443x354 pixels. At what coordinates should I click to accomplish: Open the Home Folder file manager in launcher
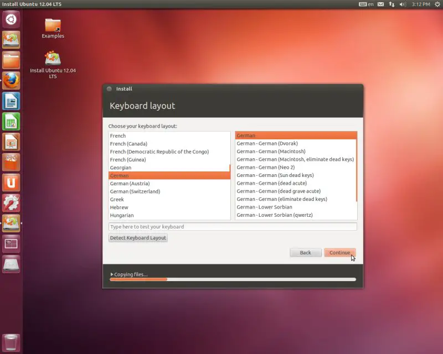11,60
